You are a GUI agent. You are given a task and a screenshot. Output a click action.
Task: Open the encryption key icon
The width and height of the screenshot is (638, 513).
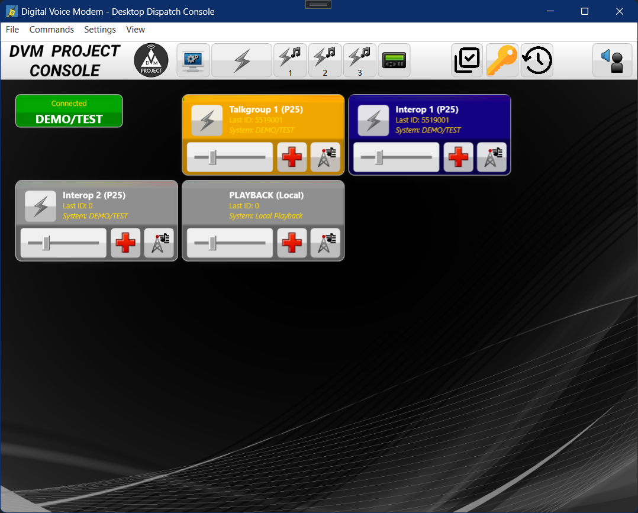coord(502,60)
